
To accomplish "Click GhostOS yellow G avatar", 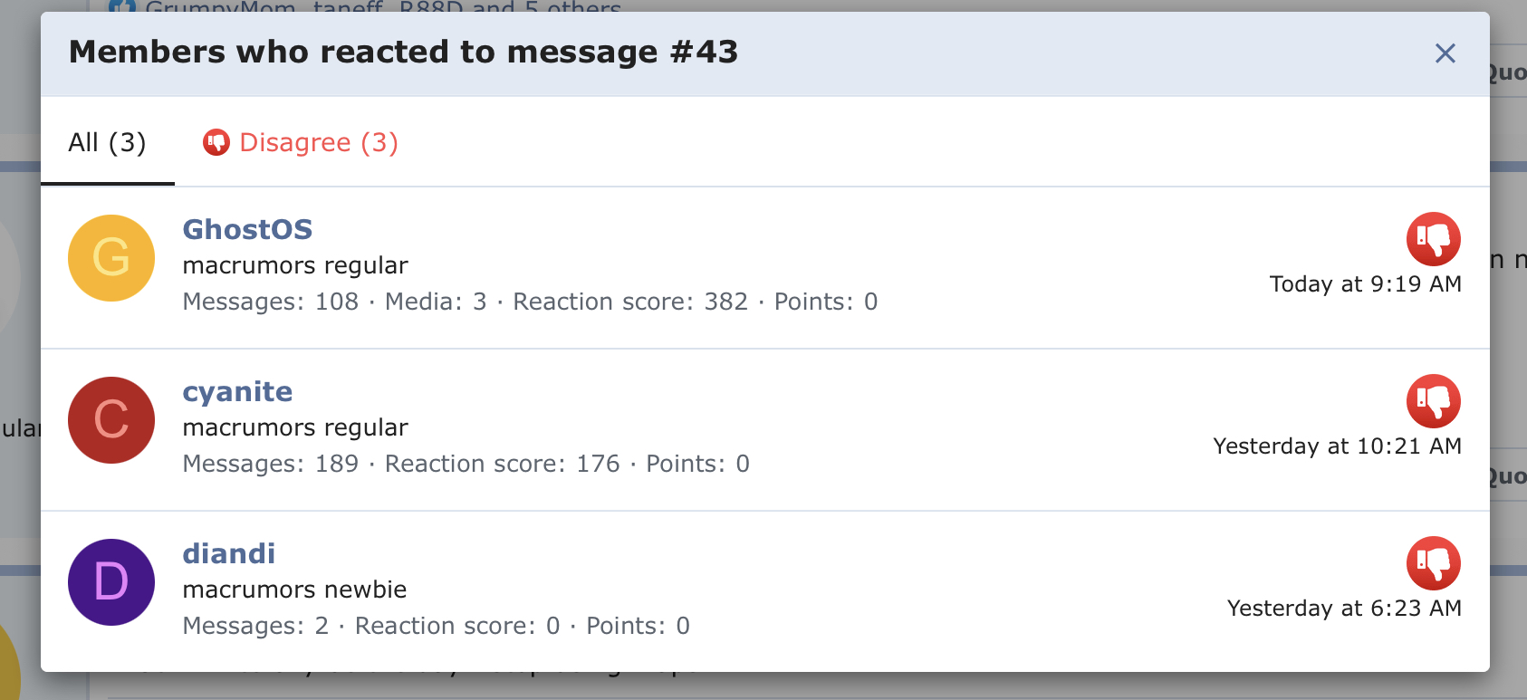I will [x=111, y=258].
